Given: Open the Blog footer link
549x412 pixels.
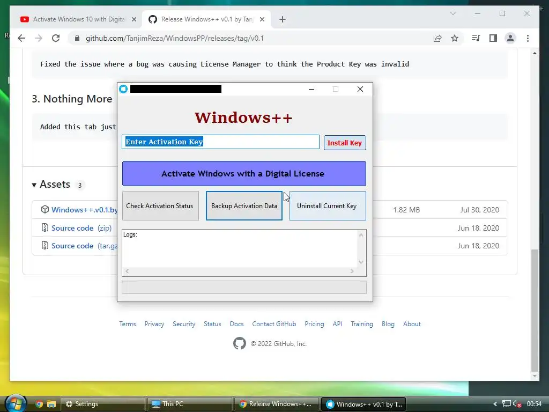Looking at the screenshot, I should pos(388,324).
